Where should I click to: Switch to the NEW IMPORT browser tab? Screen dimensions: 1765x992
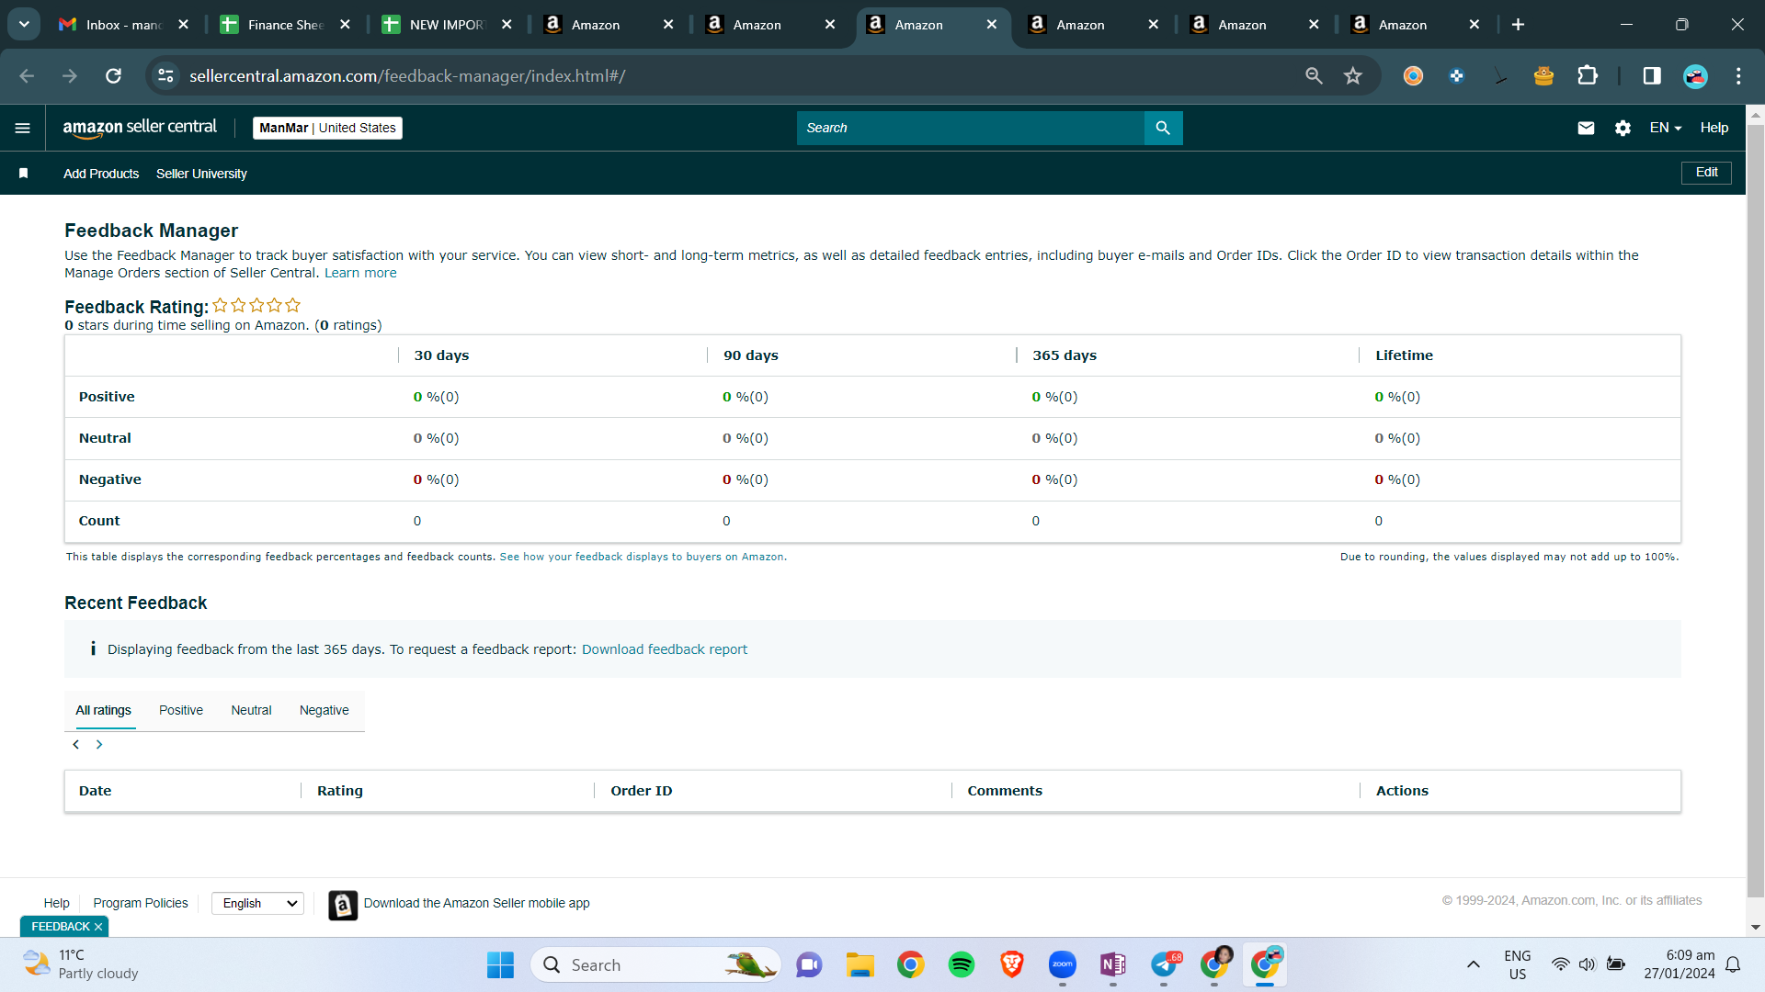(447, 25)
